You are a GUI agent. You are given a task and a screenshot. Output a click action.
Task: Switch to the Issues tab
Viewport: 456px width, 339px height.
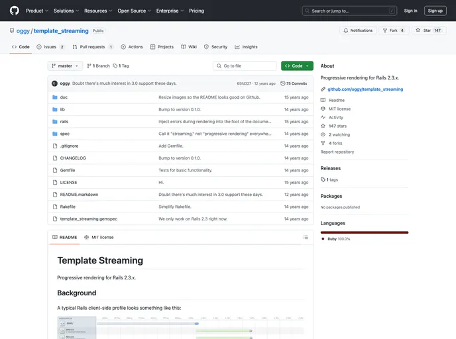50,47
